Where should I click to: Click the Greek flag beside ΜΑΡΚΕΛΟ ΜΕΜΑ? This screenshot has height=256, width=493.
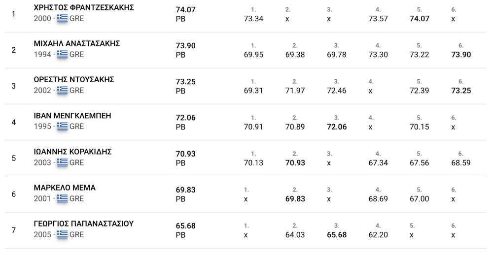coord(62,199)
